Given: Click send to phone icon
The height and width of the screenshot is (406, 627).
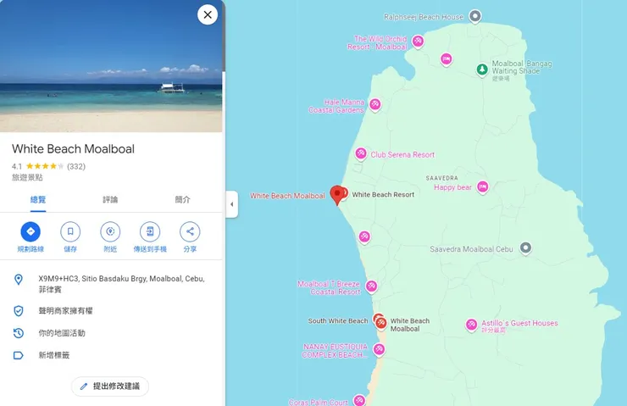Looking at the screenshot, I should 150,231.
